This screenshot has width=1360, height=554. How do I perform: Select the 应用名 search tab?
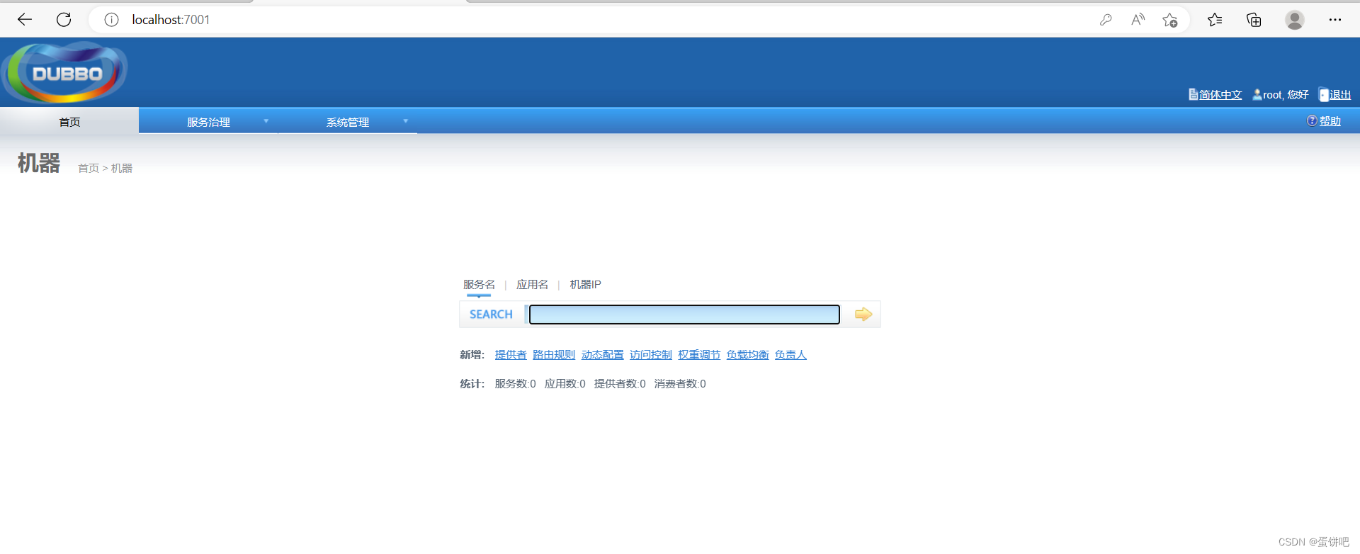click(532, 284)
